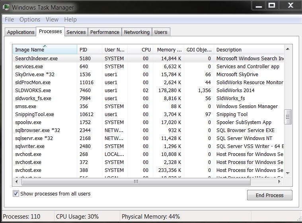This screenshot has width=302, height=223.
Task: Click the Task Manager title bar icon
Action: (x=6, y=7)
